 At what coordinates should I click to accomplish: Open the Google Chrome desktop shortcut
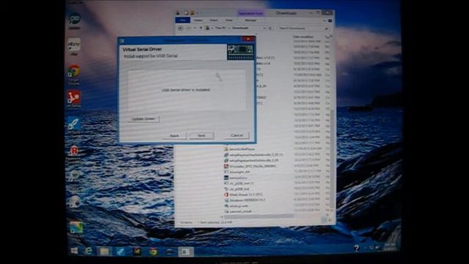tap(74, 74)
